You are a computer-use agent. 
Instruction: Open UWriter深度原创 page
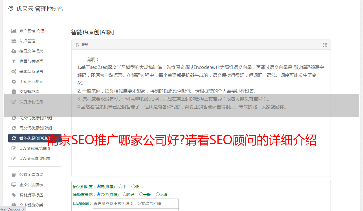[x=35, y=148]
